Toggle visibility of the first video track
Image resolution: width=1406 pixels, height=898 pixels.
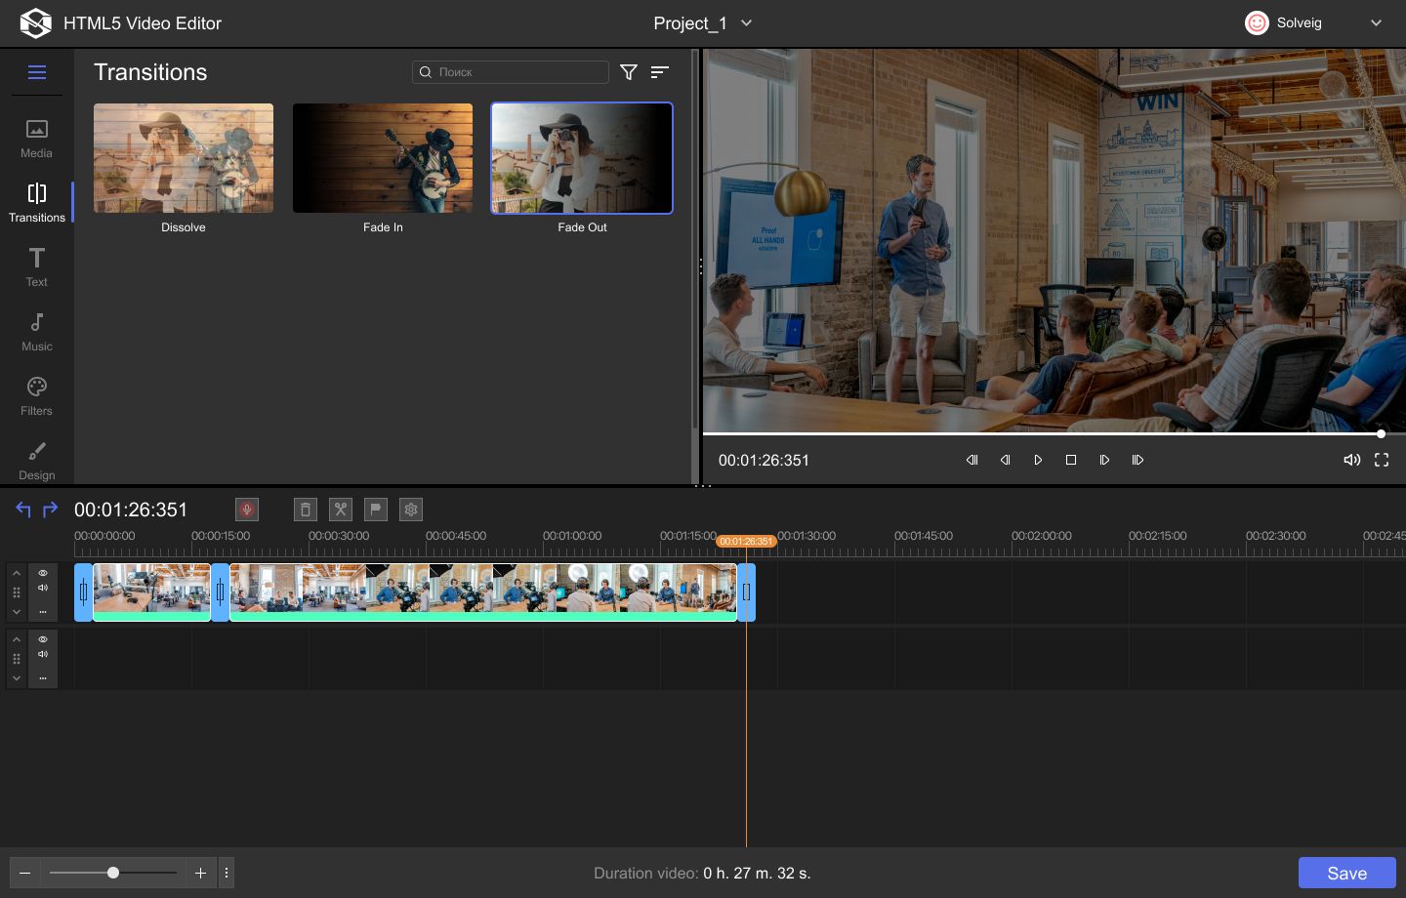point(42,573)
